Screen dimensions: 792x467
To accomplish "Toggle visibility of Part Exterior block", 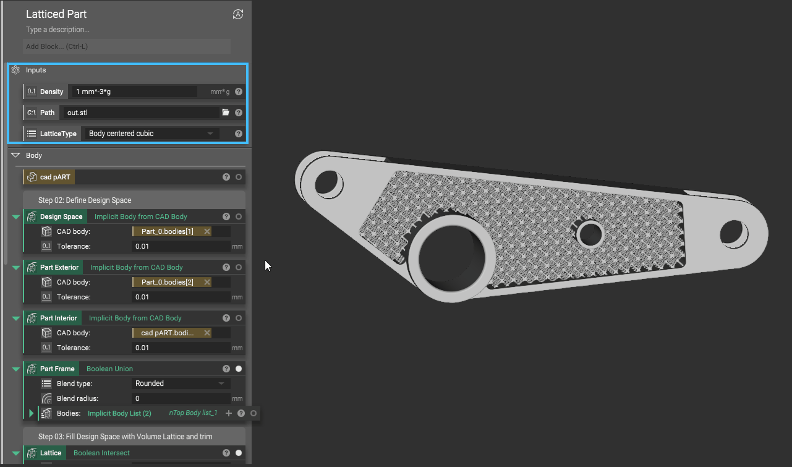I will (239, 267).
